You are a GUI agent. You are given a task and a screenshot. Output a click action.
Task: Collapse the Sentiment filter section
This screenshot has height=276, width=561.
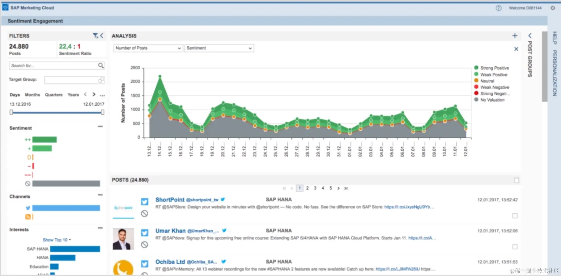tap(100, 126)
